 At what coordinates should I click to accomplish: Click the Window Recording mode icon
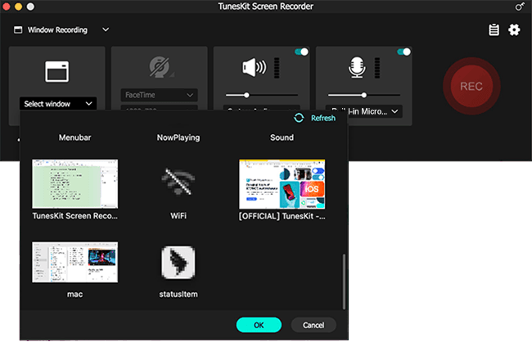pos(18,29)
